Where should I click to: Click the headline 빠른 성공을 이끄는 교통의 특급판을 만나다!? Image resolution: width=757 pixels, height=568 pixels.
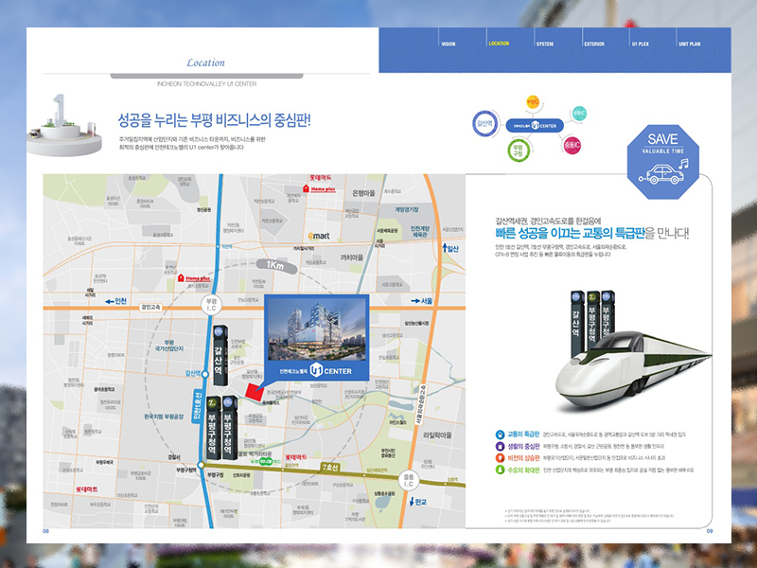592,234
